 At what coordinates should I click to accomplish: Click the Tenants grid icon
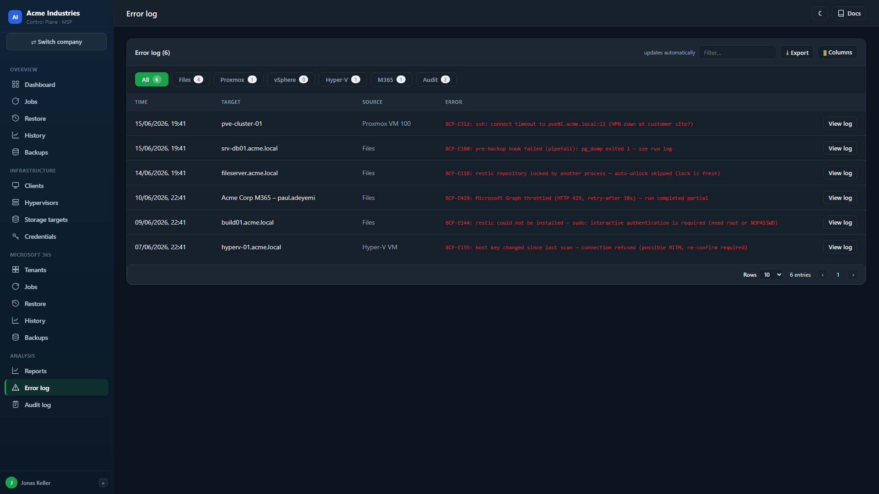pyautogui.click(x=16, y=270)
